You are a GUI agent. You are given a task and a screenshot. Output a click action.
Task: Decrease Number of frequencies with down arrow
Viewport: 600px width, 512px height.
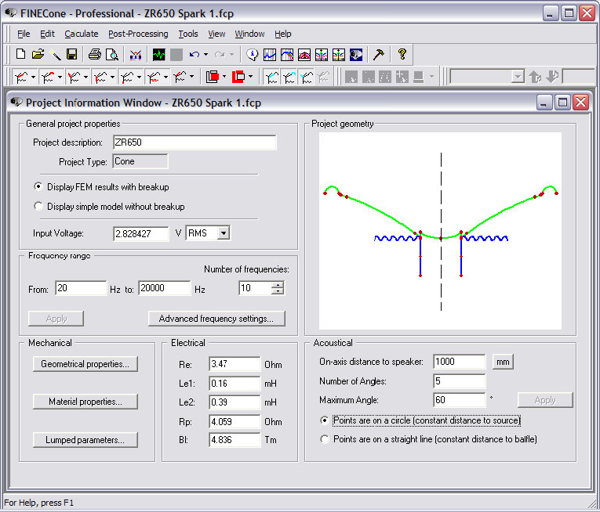[278, 291]
